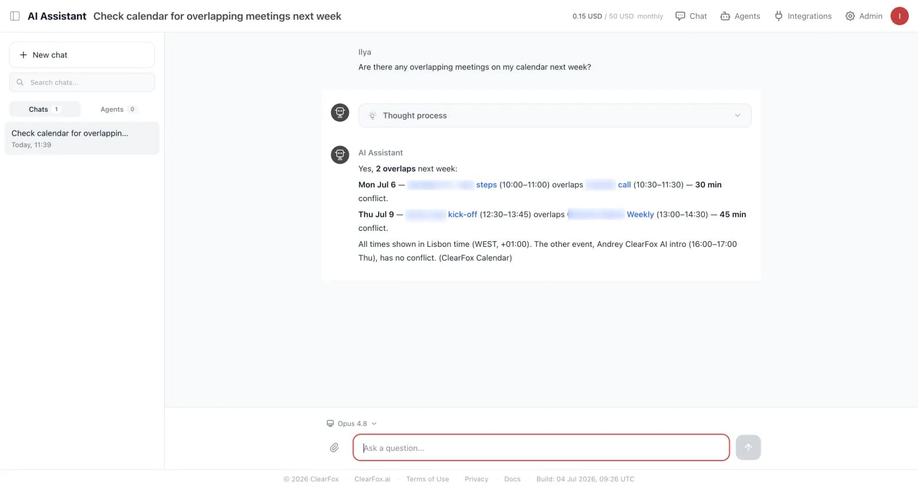Screen dimensions: 918x488
Task: Click the 'Today, 11:39' timestamp
Action: (32, 145)
